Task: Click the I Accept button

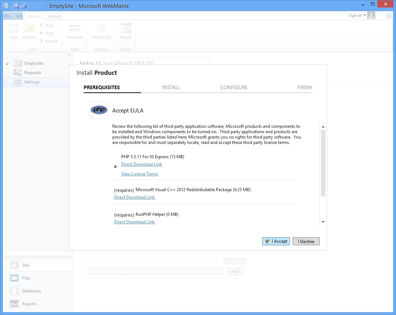Action: (x=276, y=241)
